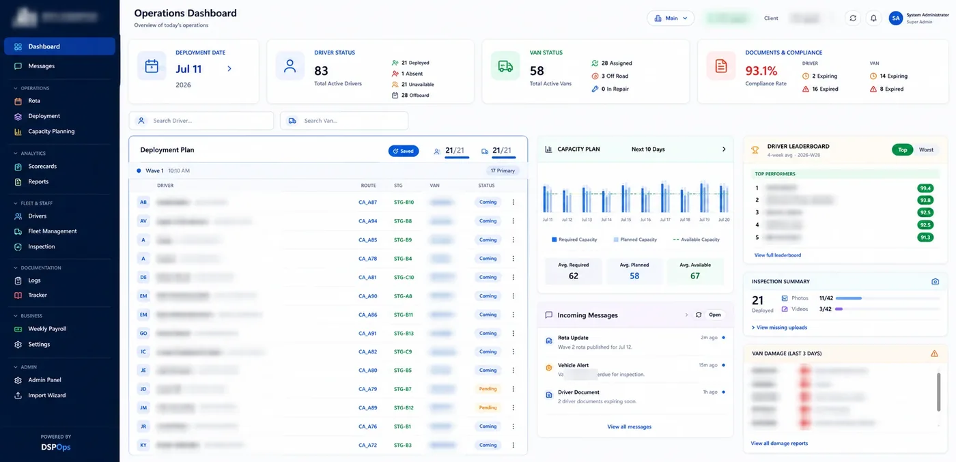
Task: Click the Van Damage panel scrollbar
Action: click(x=938, y=391)
